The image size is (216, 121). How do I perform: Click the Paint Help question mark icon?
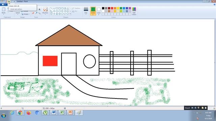(215, 4)
